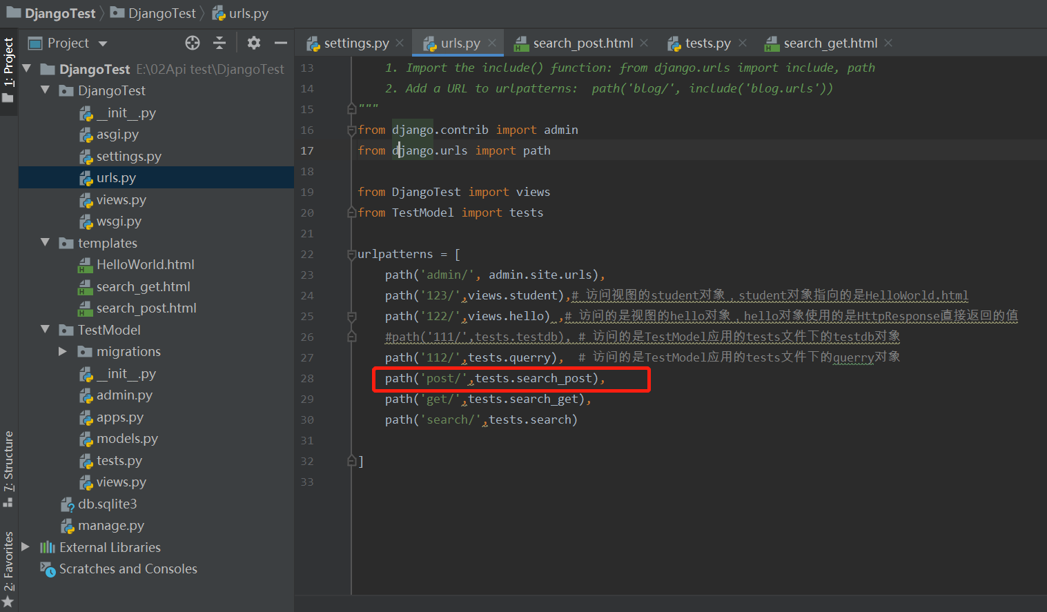Select settings.py in project tree
Image resolution: width=1047 pixels, height=612 pixels.
click(128, 156)
